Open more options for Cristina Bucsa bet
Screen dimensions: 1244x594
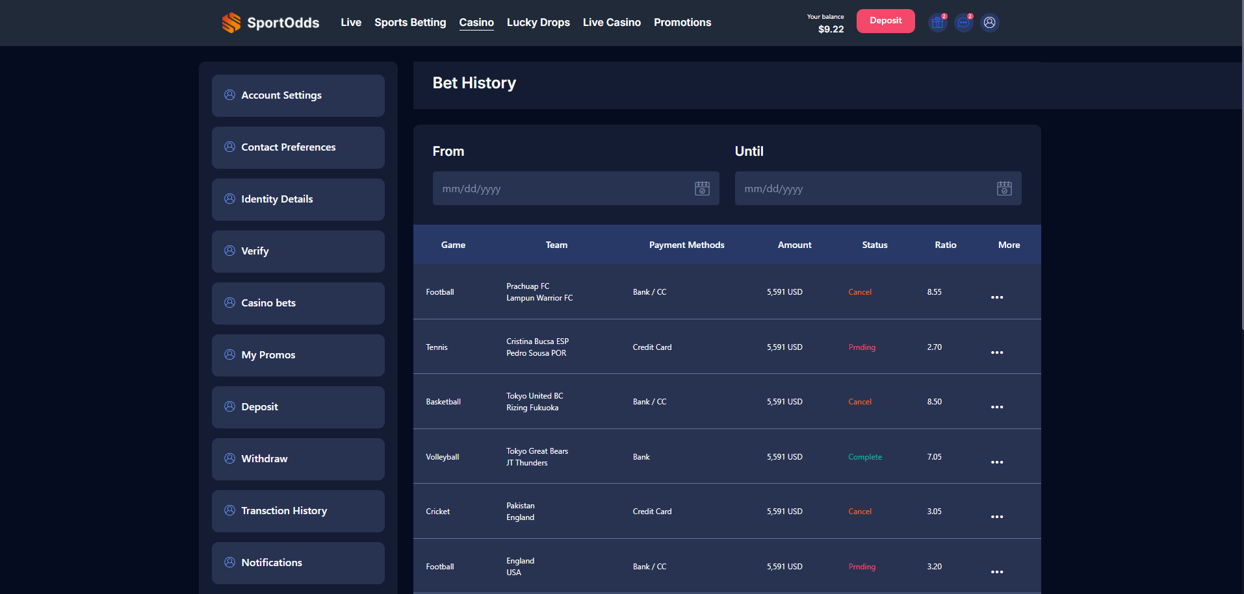point(997,353)
